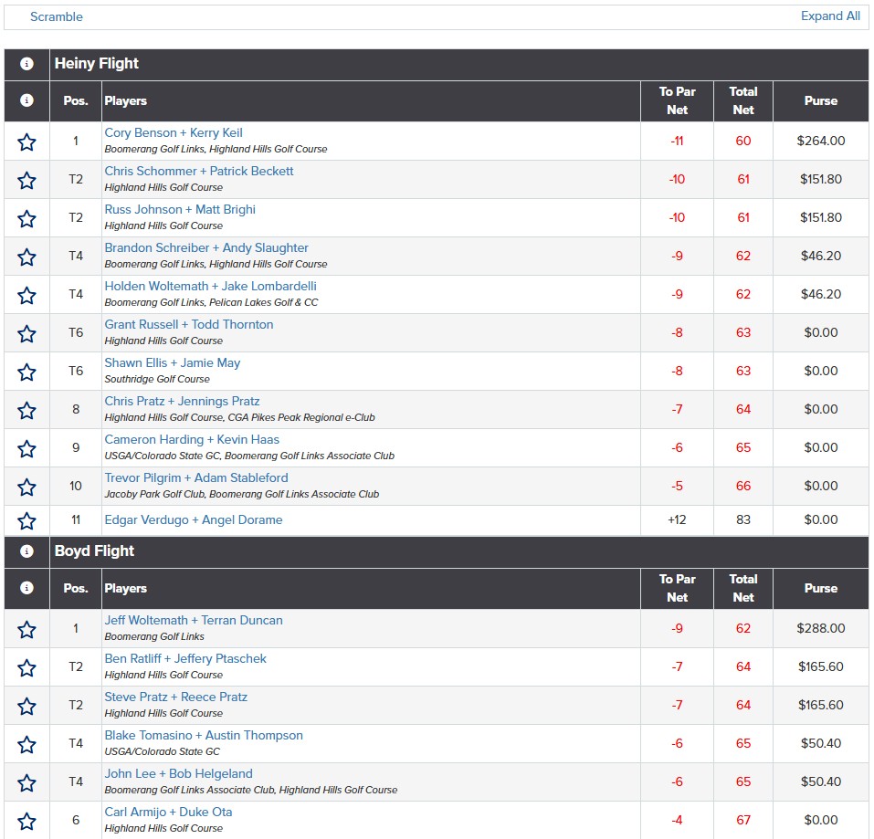The width and height of the screenshot is (874, 839).
Task: Click the Purse column header in Heiny Flight
Action: coord(820,100)
